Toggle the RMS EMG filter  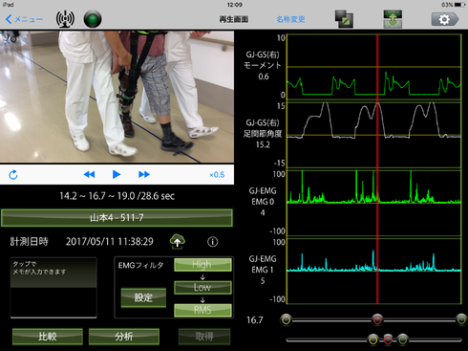202,310
